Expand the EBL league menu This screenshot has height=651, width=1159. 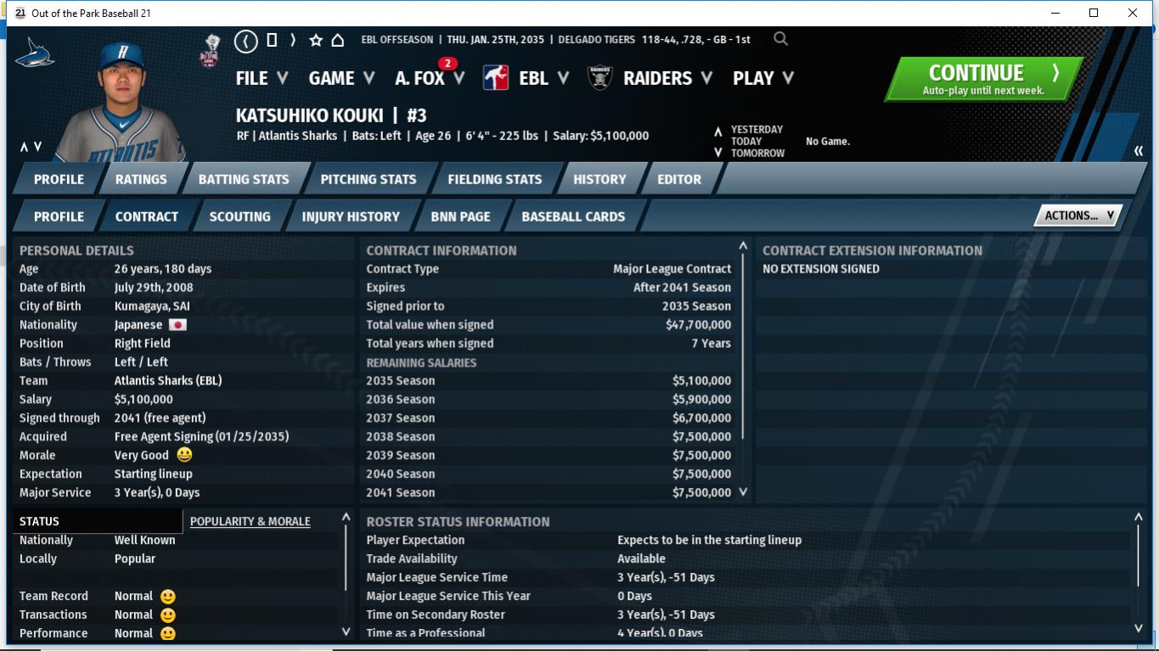(x=543, y=78)
